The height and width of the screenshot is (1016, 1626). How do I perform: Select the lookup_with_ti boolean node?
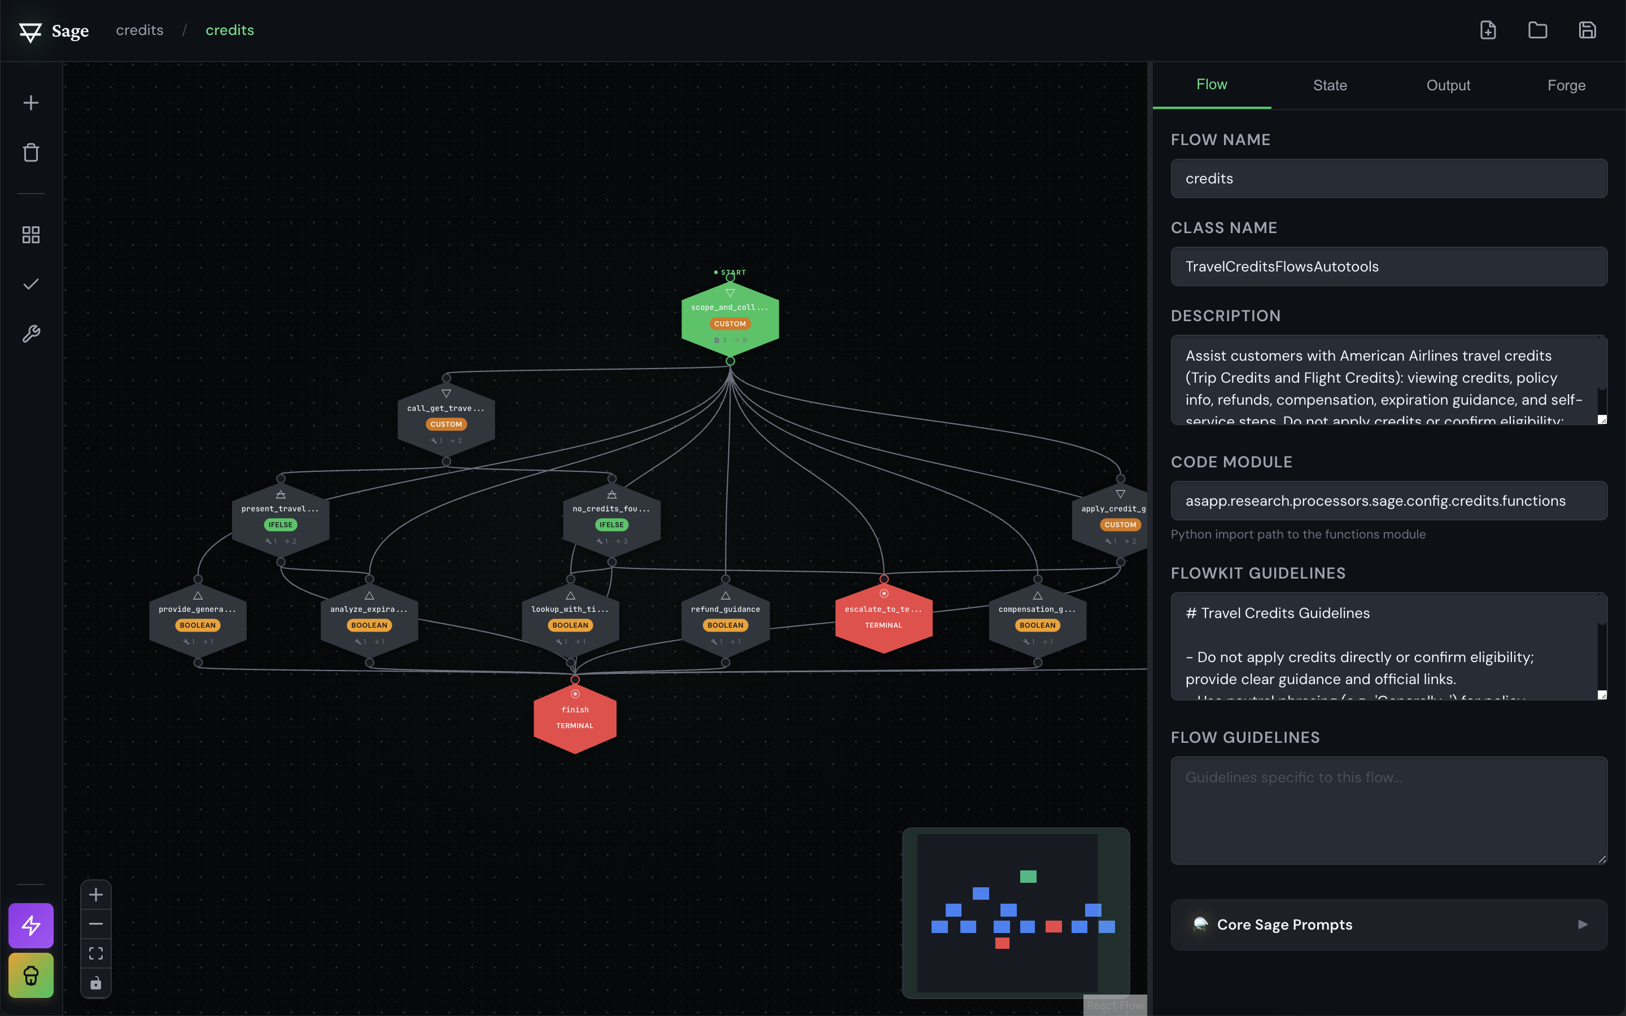(570, 621)
